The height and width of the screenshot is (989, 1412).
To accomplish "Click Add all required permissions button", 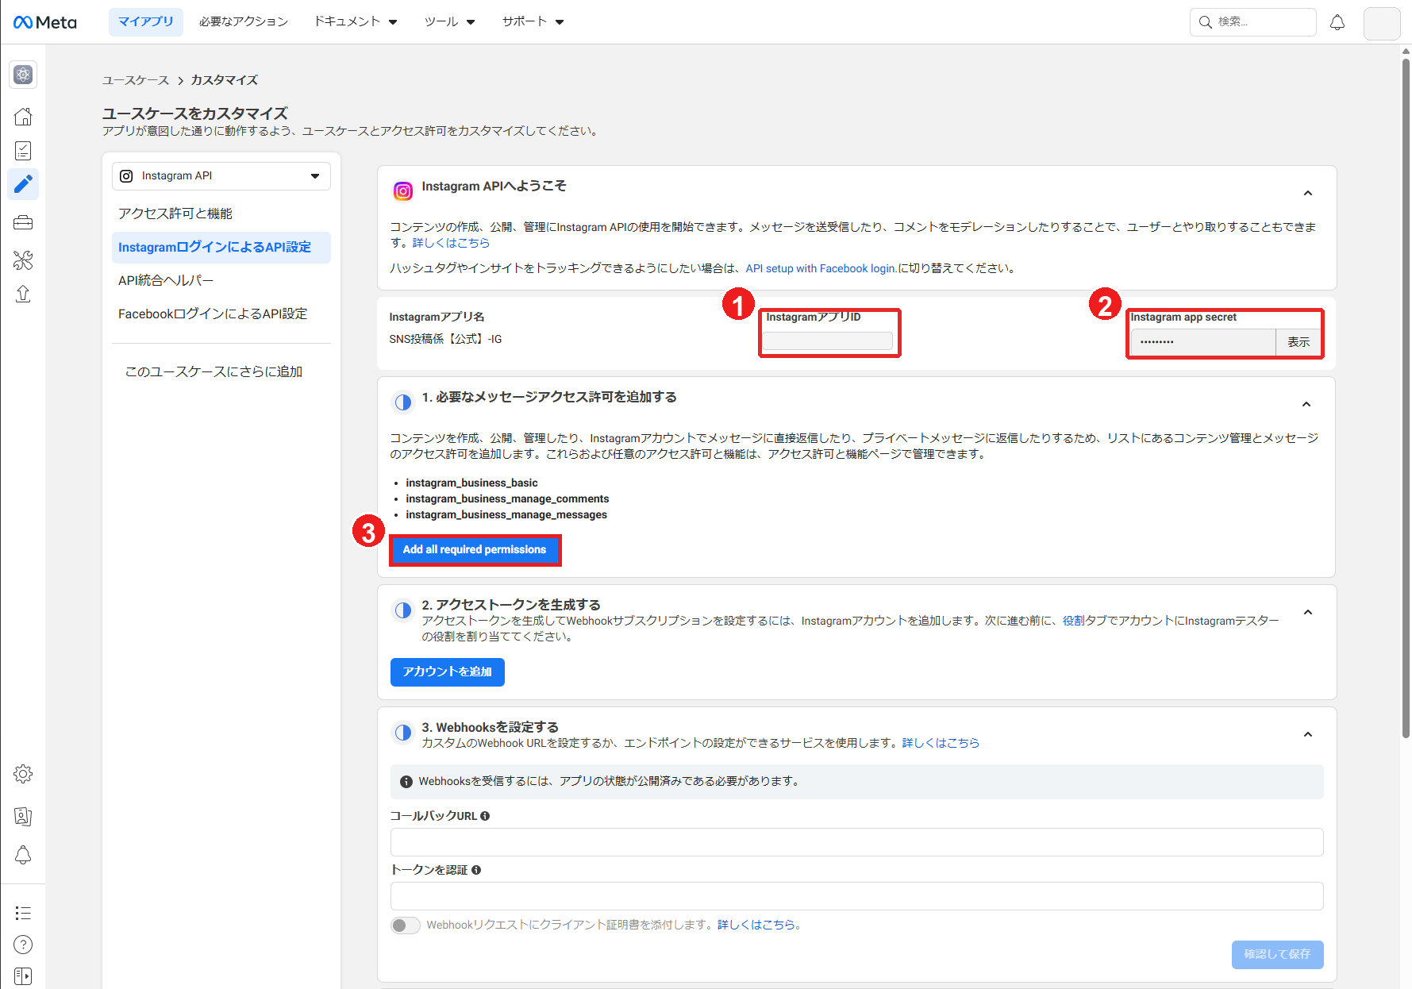I will click(475, 549).
